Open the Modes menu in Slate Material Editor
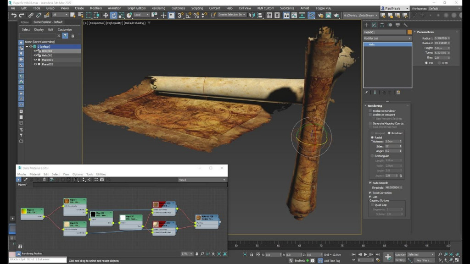The height and width of the screenshot is (264, 470). coord(22,174)
